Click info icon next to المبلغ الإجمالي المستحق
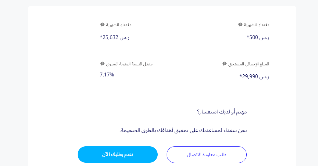The height and width of the screenshot is (166, 318). 224,64
